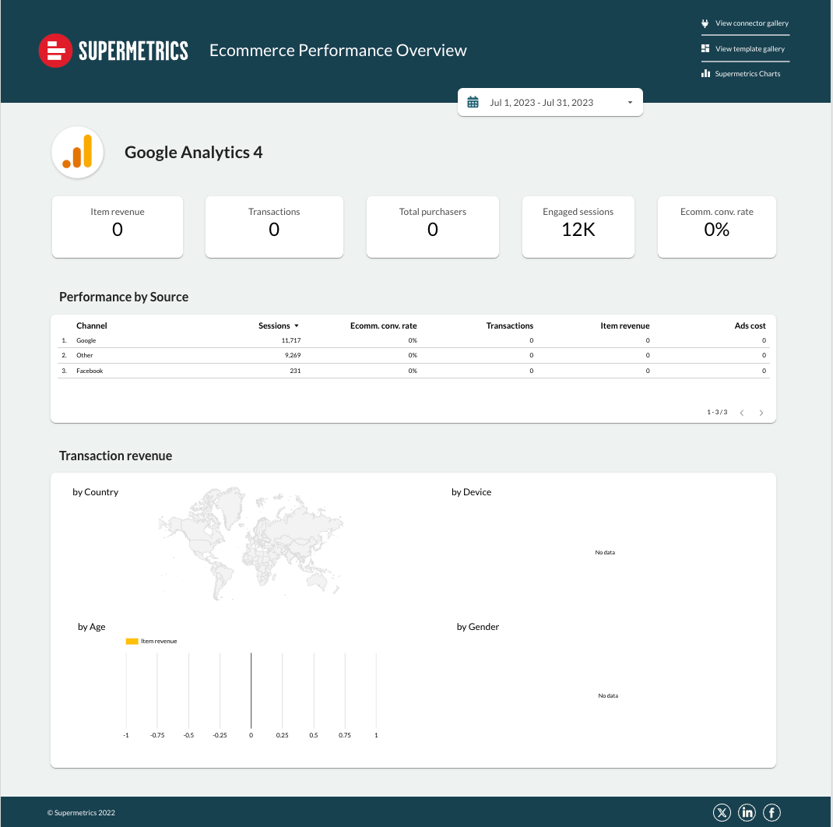Screen dimensions: 833x827
Task: Click the Item revenue legend swatch
Action: point(131,640)
